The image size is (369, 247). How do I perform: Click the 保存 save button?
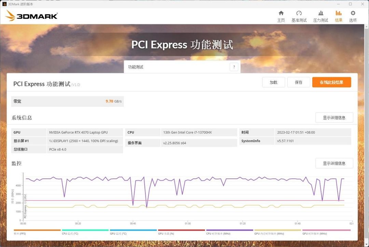click(x=298, y=82)
